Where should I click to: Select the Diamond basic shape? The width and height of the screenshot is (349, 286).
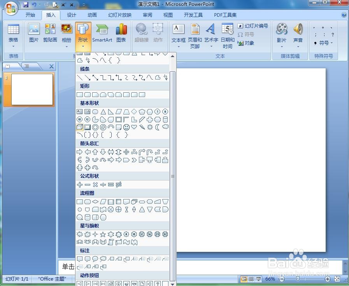click(x=134, y=111)
